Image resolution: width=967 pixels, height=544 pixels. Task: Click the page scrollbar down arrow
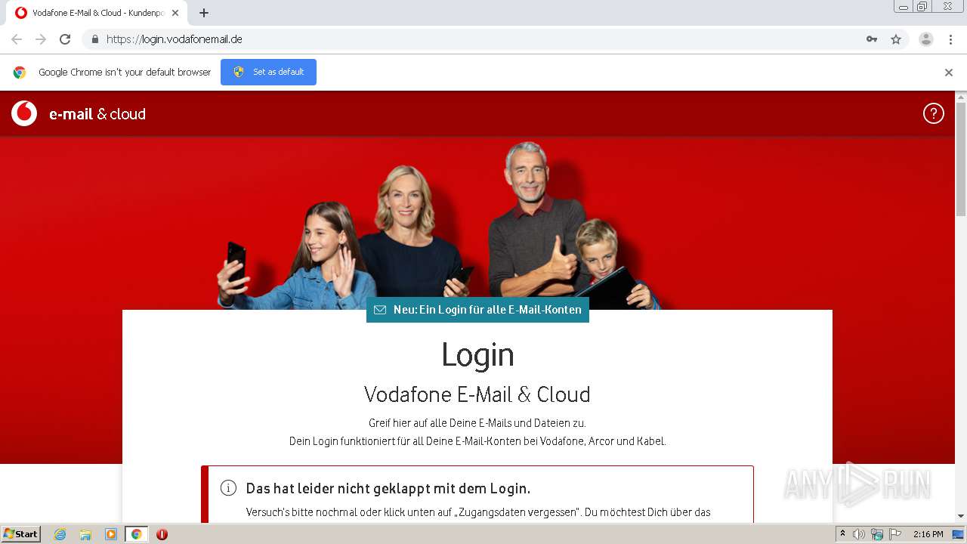pos(961,516)
